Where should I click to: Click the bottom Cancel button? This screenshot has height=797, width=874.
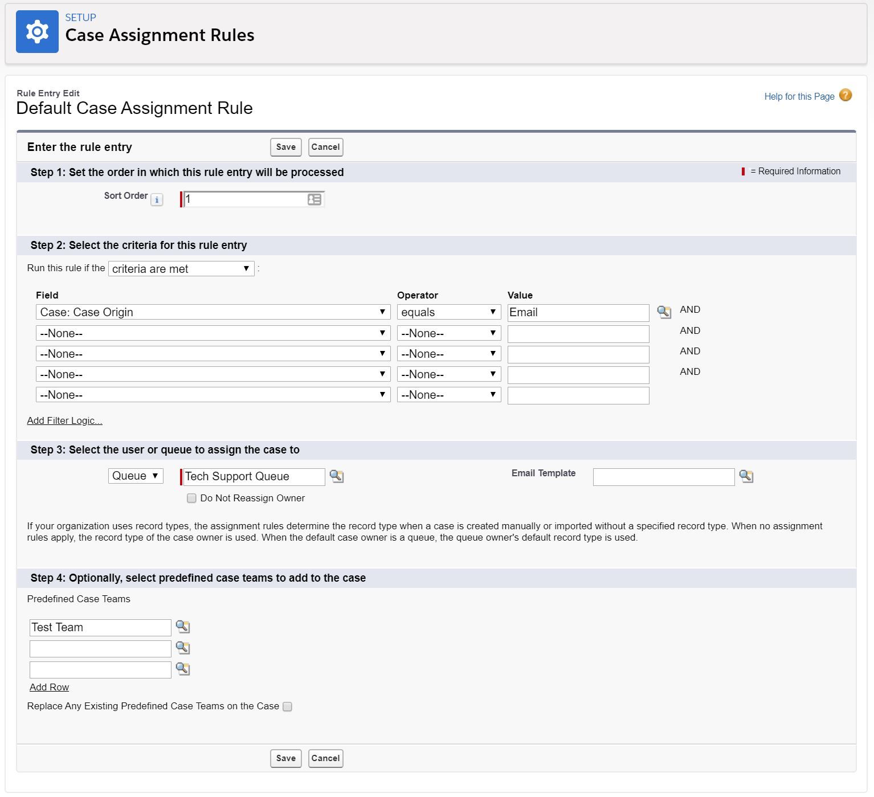[325, 758]
